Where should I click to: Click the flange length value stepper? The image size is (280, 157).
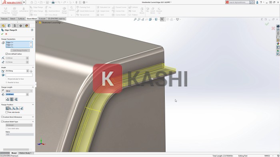(27, 94)
